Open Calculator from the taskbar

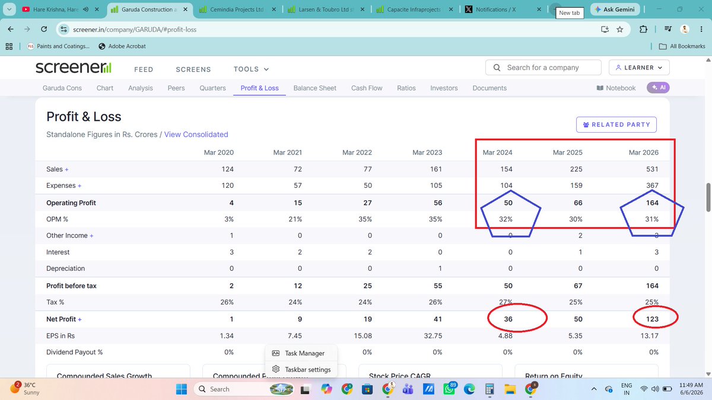pos(490,389)
